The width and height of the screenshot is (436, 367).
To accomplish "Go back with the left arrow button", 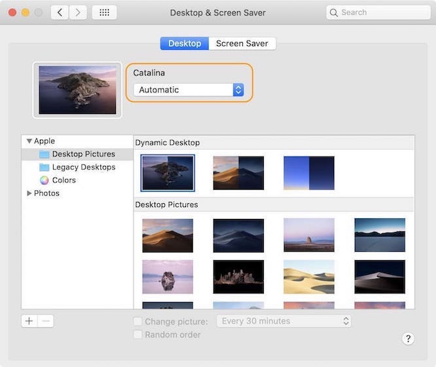I will [60, 12].
